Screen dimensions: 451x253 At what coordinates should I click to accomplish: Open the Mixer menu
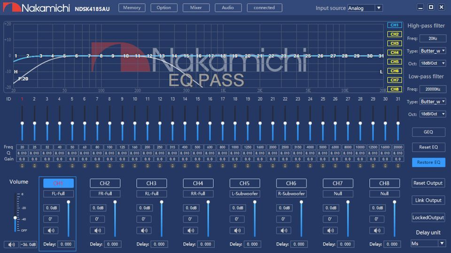pos(196,8)
